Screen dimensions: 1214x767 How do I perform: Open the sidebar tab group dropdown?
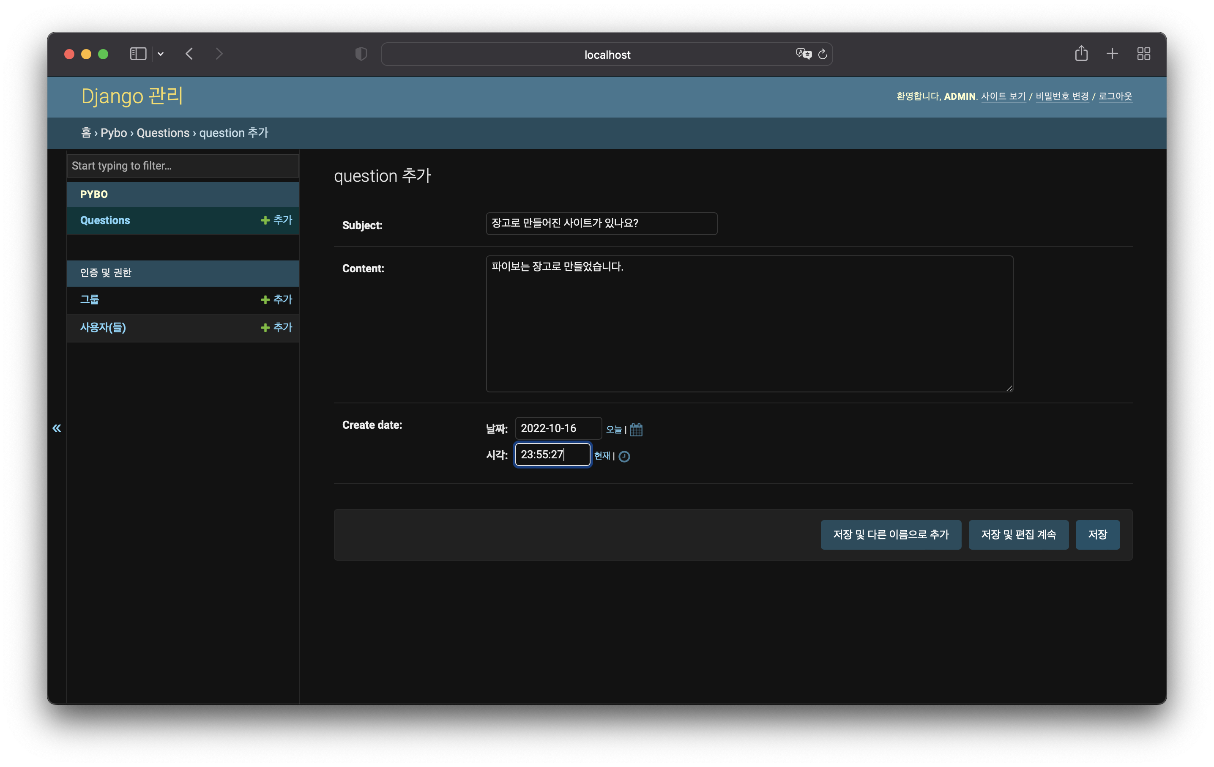click(161, 54)
